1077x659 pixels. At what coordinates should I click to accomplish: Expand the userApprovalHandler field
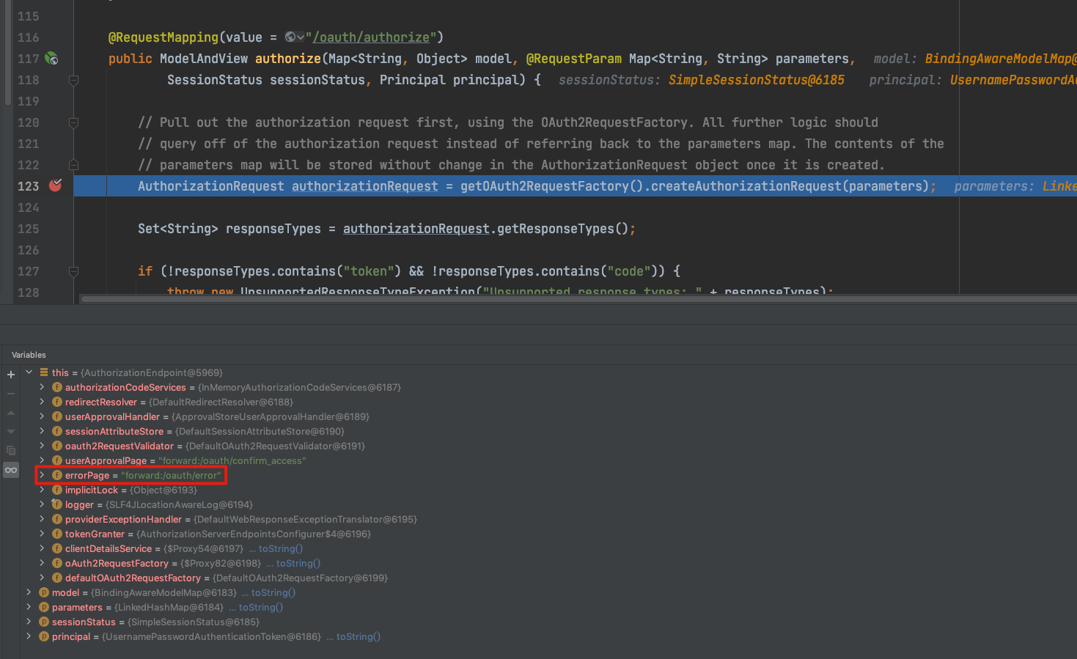pyautogui.click(x=42, y=416)
